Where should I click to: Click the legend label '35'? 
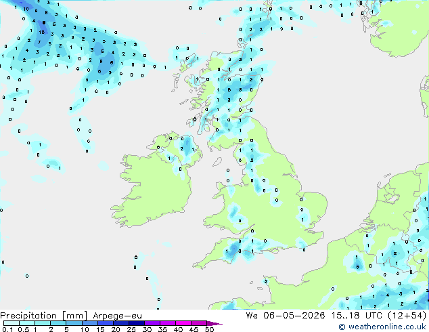pos(162,329)
